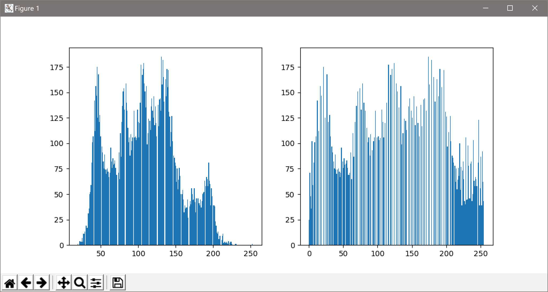Maximize the Figure 1 window
Screen dimensions: 548x292
click(x=510, y=8)
